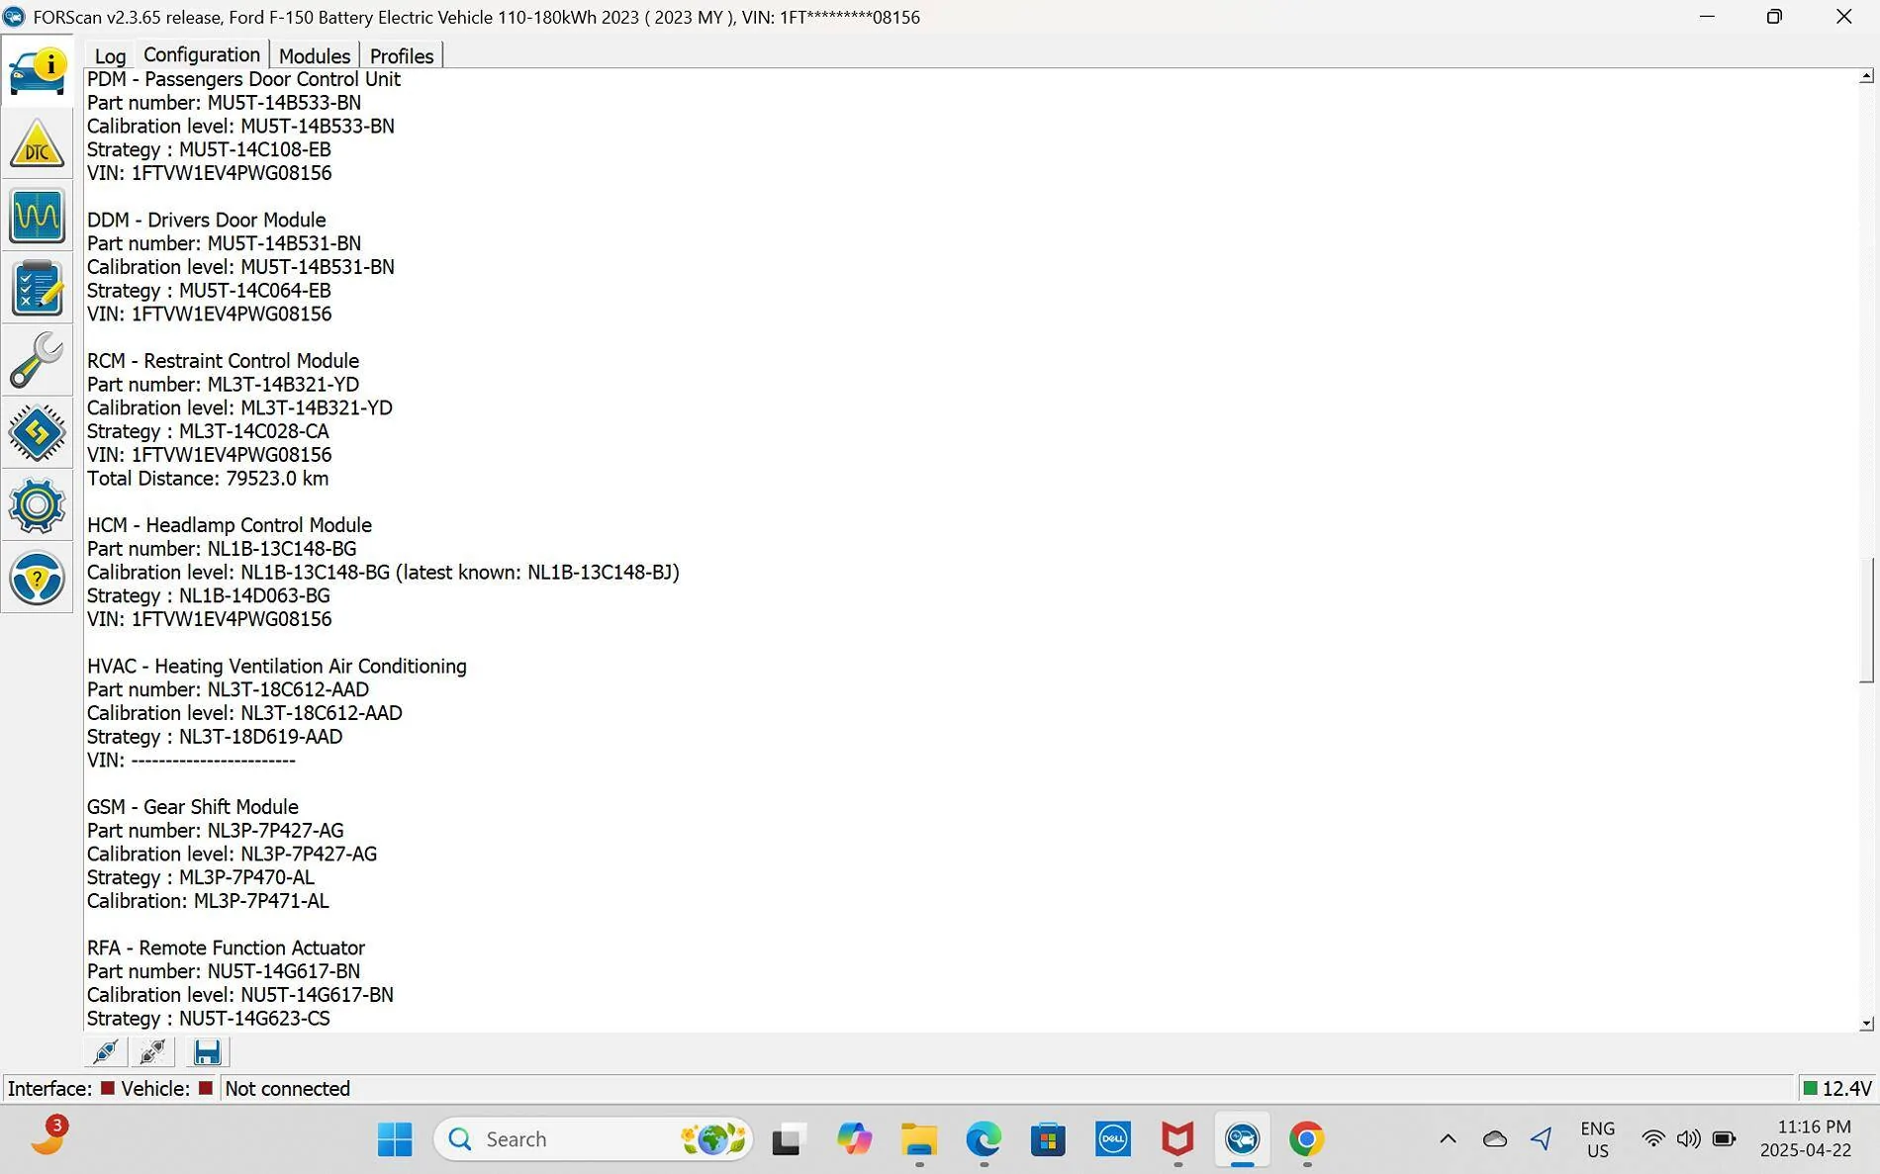Open the Tests checklist section
The height and width of the screenshot is (1174, 1880).
[x=38, y=288]
